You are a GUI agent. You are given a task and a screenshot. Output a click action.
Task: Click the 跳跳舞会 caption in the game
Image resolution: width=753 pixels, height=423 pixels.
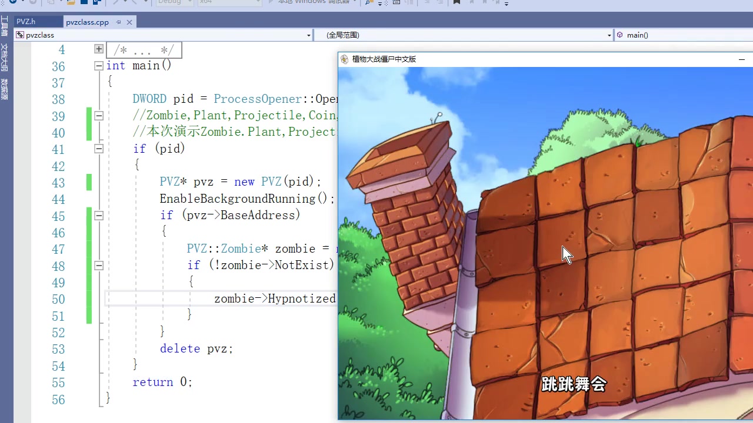pyautogui.click(x=574, y=384)
